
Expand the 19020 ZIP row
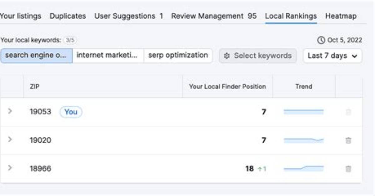(10, 139)
